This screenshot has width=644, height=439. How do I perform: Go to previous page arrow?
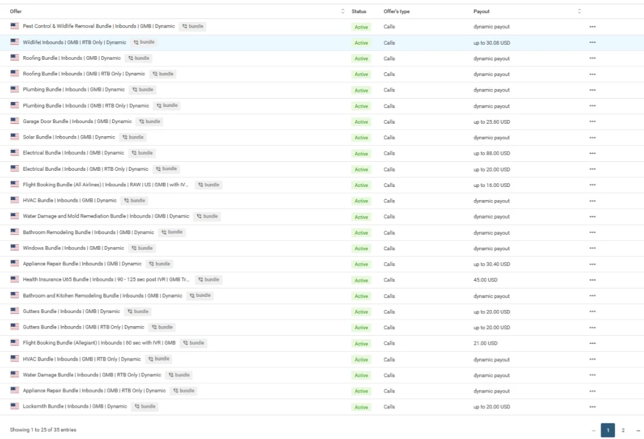pos(593,431)
